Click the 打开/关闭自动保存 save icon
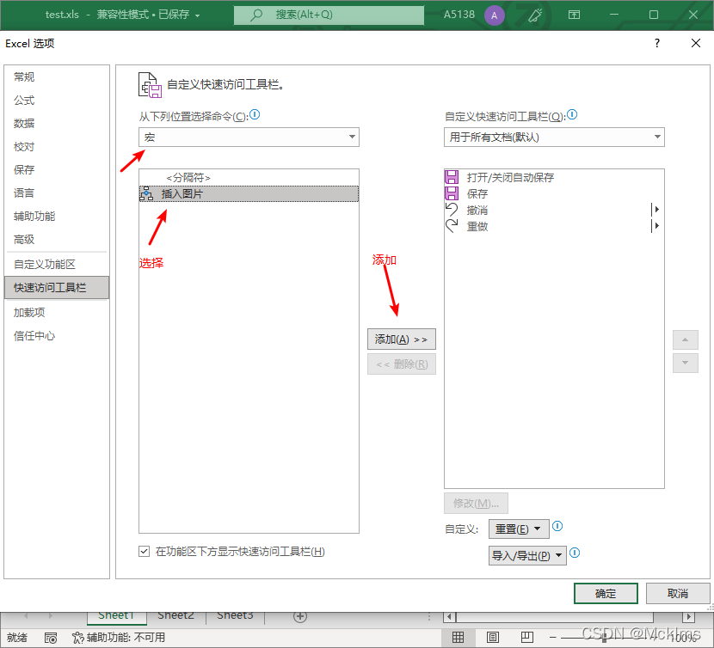The height and width of the screenshot is (648, 714). click(x=452, y=177)
